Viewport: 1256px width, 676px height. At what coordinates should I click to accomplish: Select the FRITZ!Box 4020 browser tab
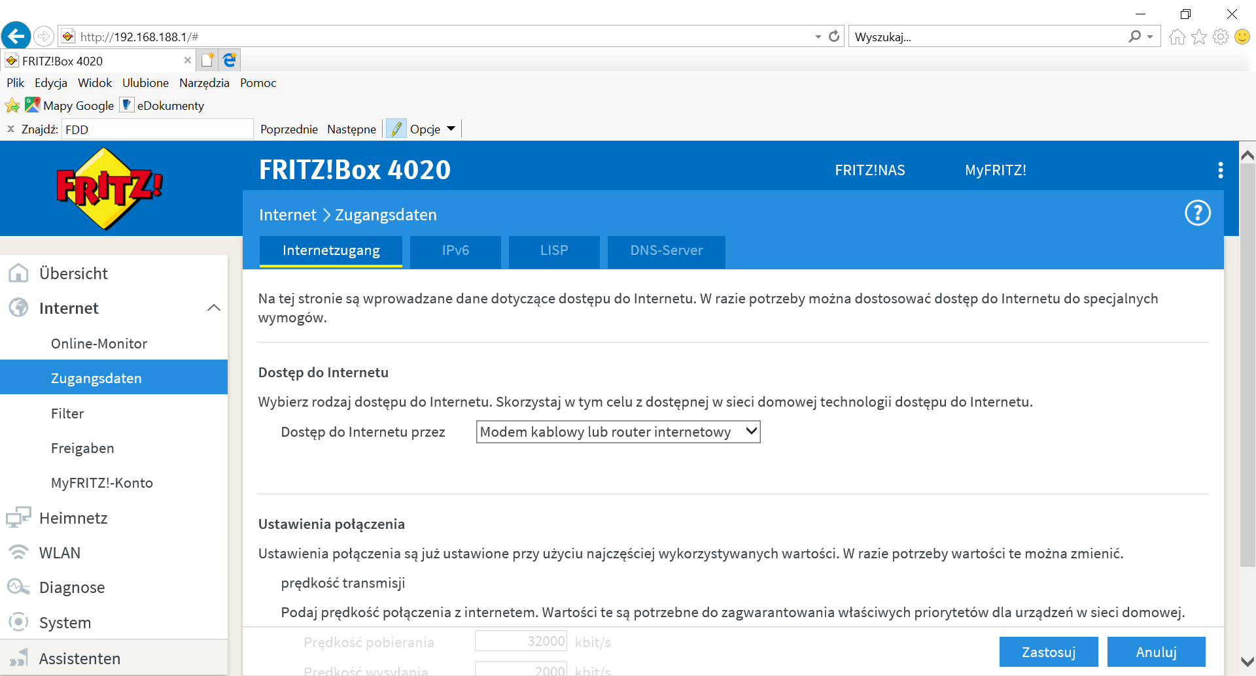click(x=98, y=60)
